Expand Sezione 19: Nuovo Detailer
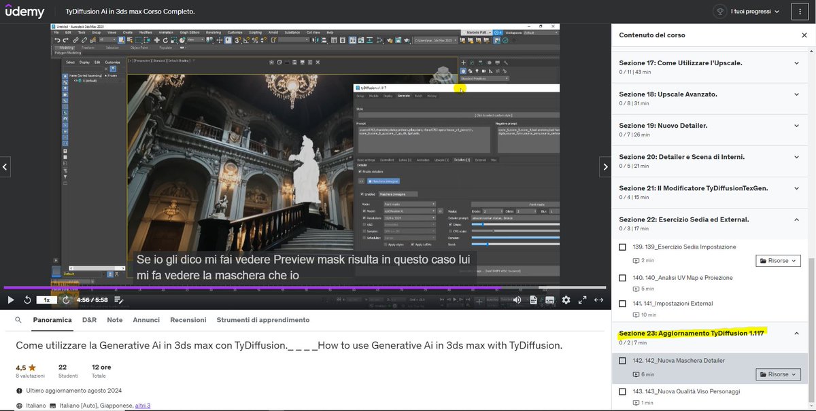The image size is (816, 411). pos(796,125)
